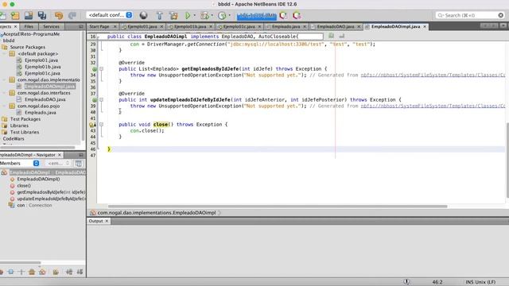The height and width of the screenshot is (286, 509).
Task: Click second icon right of class declaration header
Action: 341,36
